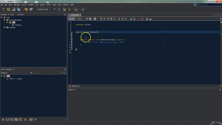
Task: Open the Debug Project dropdown arrow
Action: [79, 9]
